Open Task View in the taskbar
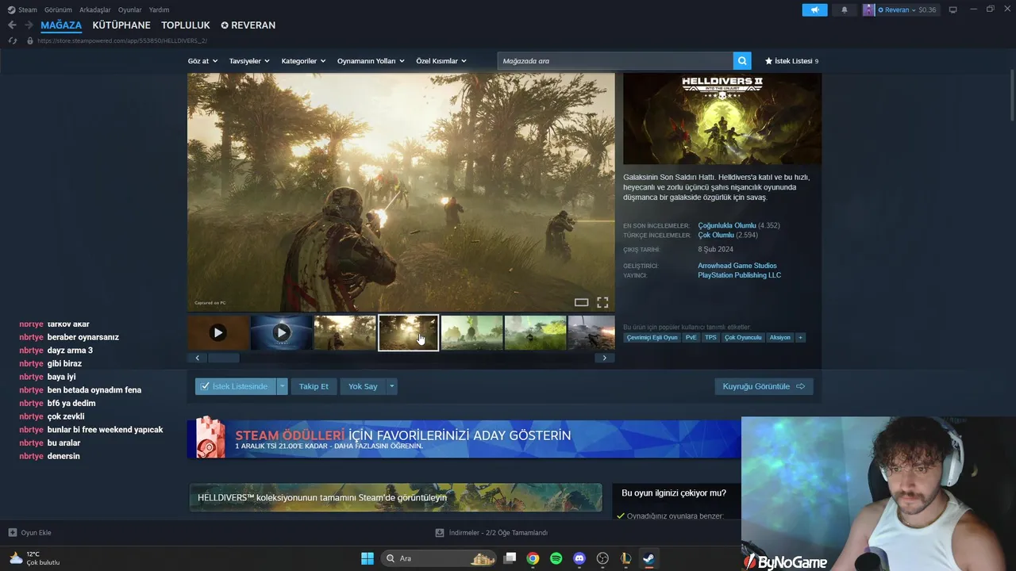Viewport: 1016px width, 571px height. pyautogui.click(x=510, y=558)
